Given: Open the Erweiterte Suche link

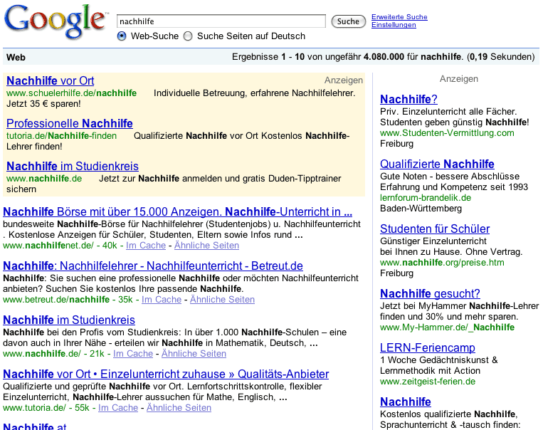Looking at the screenshot, I should 399,17.
